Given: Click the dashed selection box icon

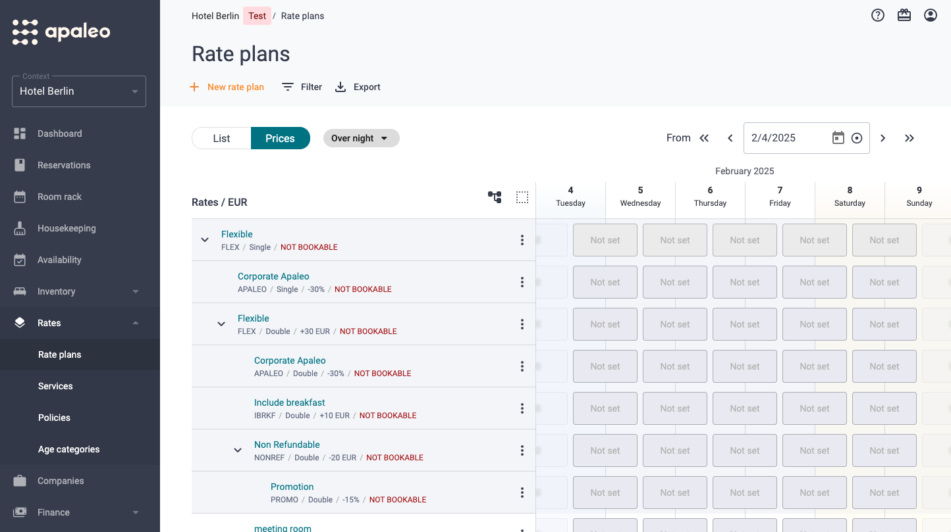Looking at the screenshot, I should click(x=522, y=197).
